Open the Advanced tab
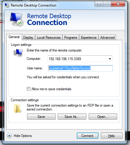Screen dimensions: 130x145 pyautogui.click(x=107, y=38)
